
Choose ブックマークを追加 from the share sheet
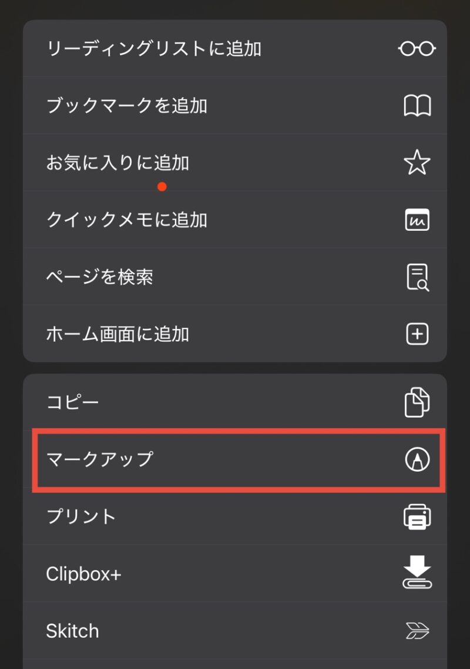click(x=235, y=106)
